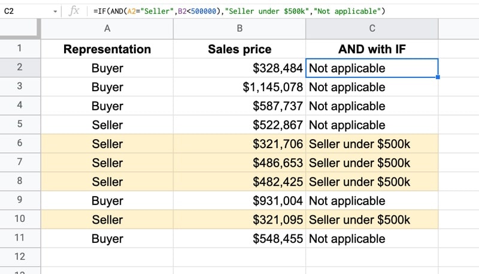Click 'Seller under $500k' in row 7
Image resolution: width=479 pixels, height=274 pixels.
372,162
